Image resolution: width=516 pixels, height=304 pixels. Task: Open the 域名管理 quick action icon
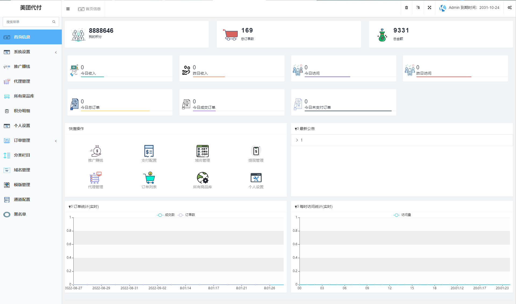(202, 151)
